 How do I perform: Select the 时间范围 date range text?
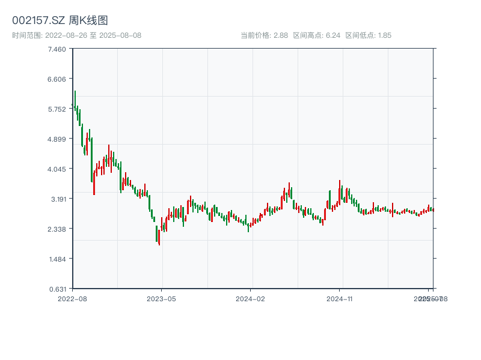[77, 35]
